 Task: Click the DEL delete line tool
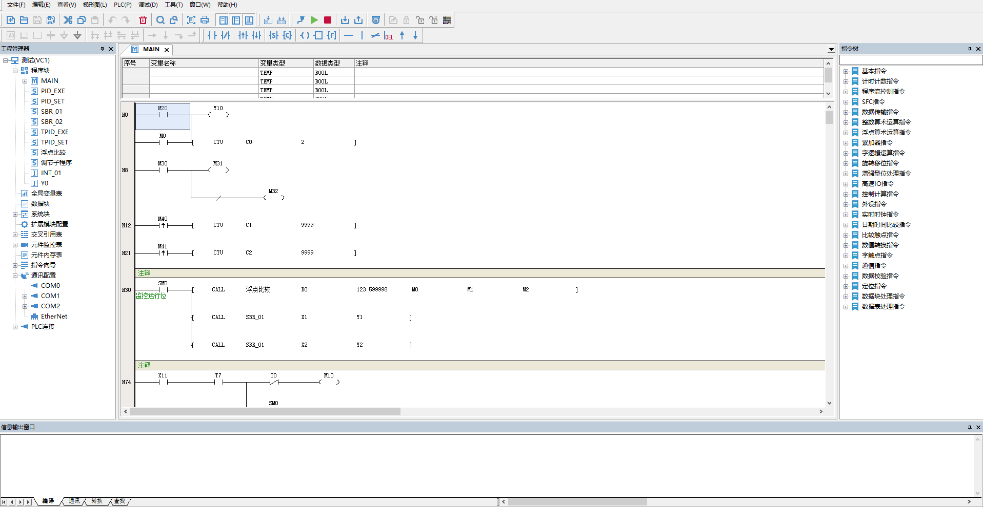[x=389, y=36]
